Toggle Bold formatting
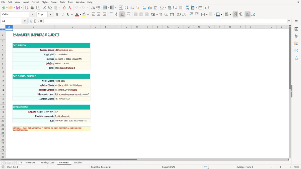The height and width of the screenshot is (169, 301). point(57,15)
